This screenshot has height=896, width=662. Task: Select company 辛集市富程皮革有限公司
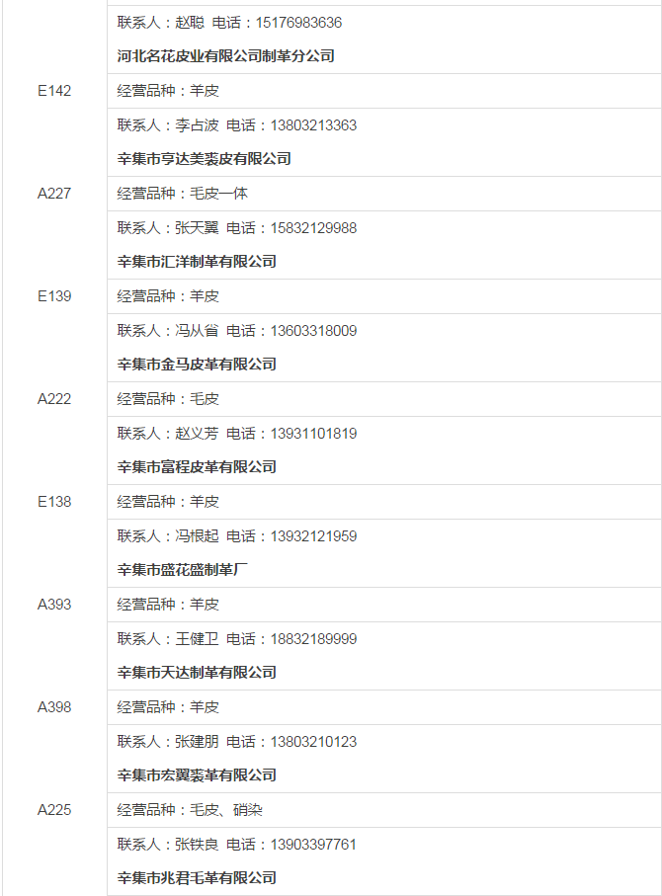[x=197, y=467]
